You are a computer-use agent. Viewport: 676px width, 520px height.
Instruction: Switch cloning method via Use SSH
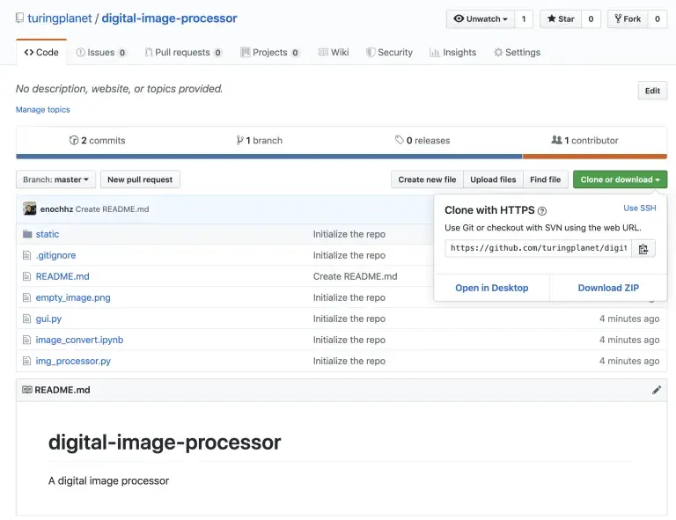(640, 208)
